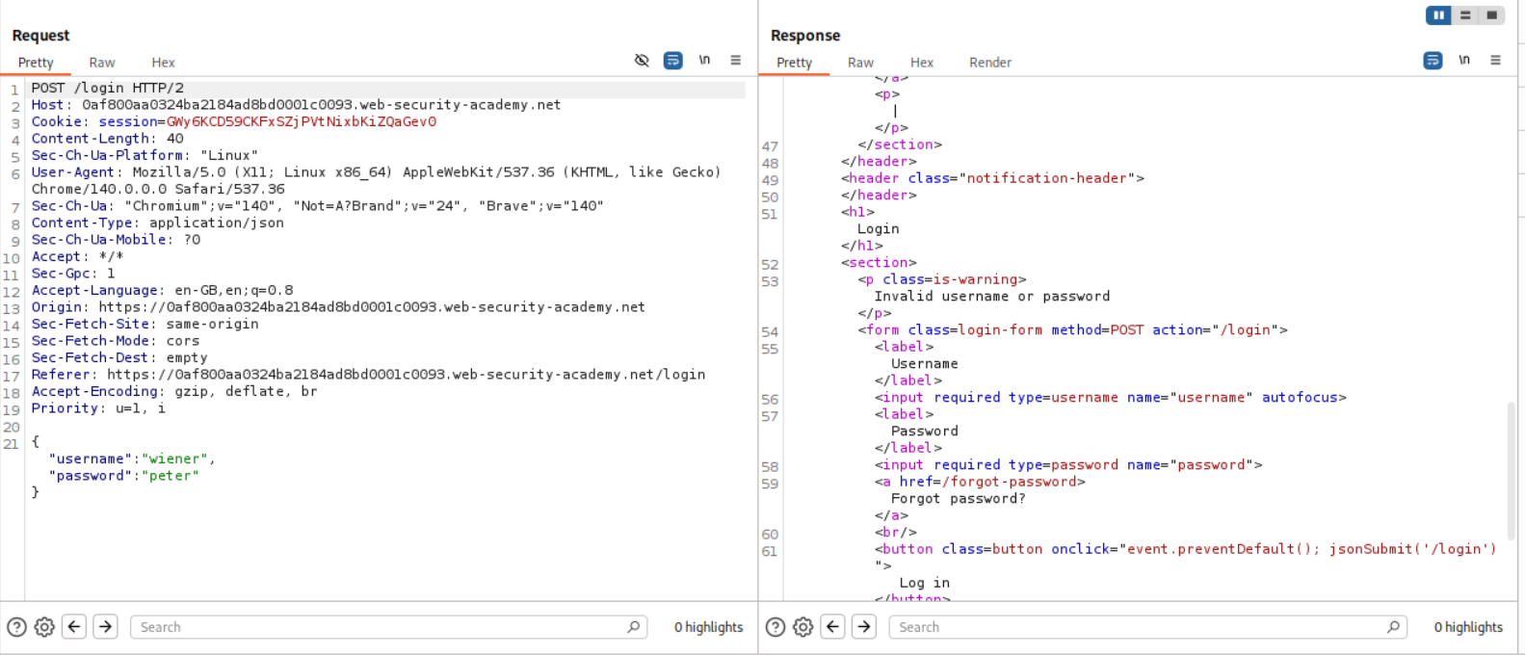The height and width of the screenshot is (655, 1525).
Task: Go to next match in Response search
Action: [864, 627]
